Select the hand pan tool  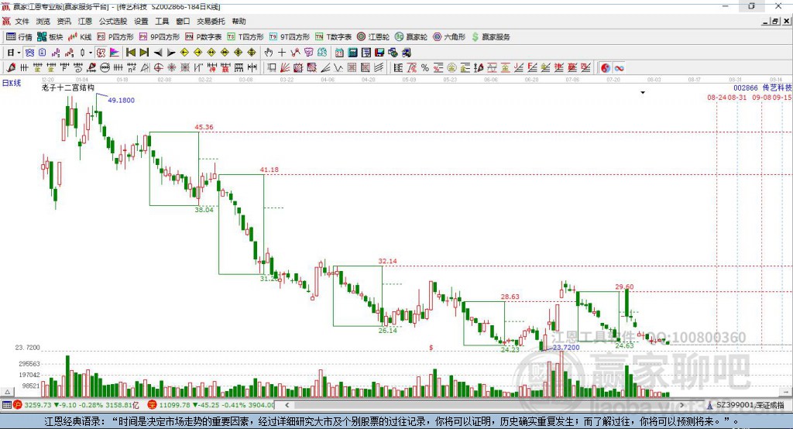pos(269,53)
